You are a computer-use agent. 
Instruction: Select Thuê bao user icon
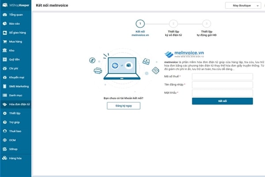coord(5,131)
